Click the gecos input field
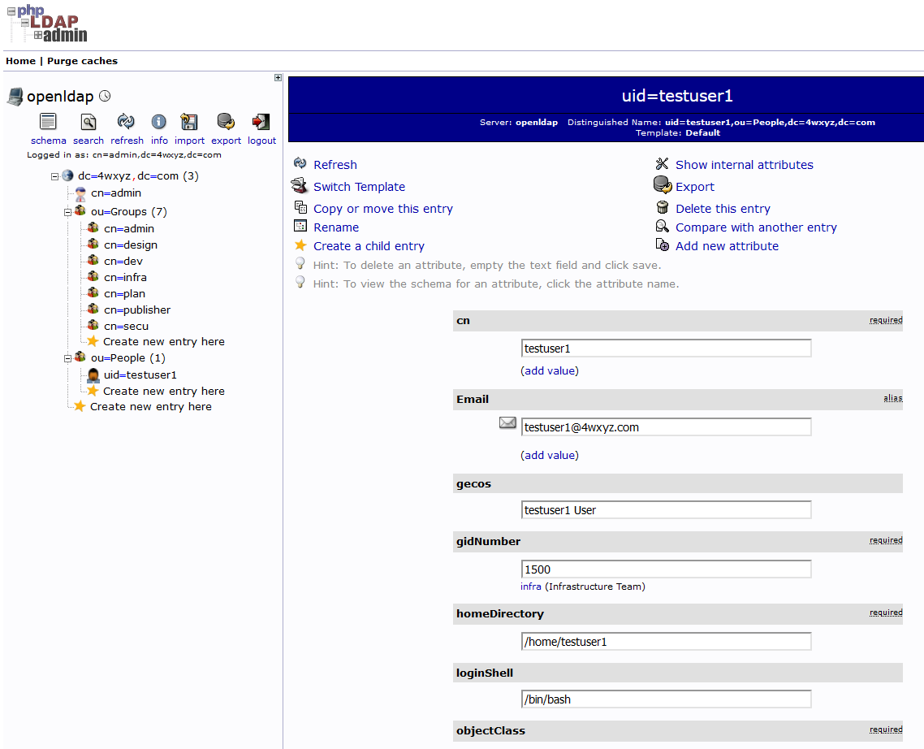This screenshot has height=749, width=924. (x=667, y=509)
